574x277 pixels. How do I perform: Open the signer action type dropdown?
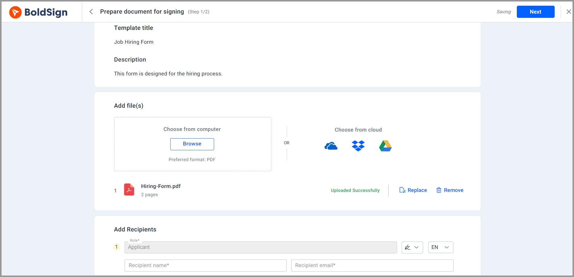416,247
